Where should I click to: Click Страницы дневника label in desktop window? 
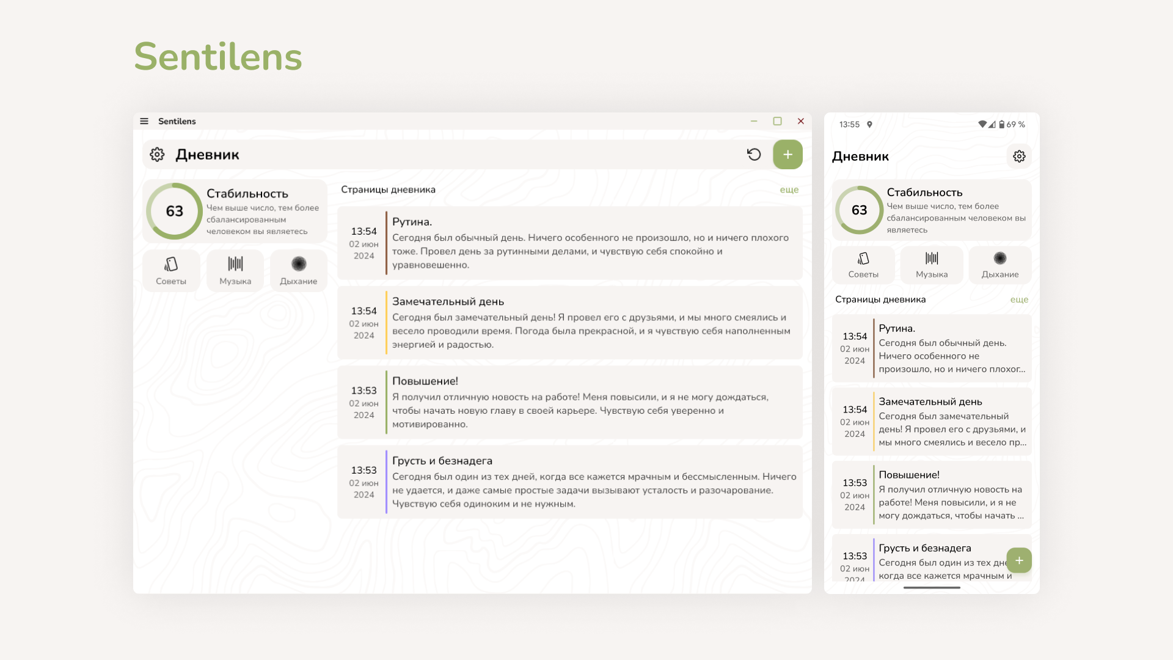[x=388, y=189]
